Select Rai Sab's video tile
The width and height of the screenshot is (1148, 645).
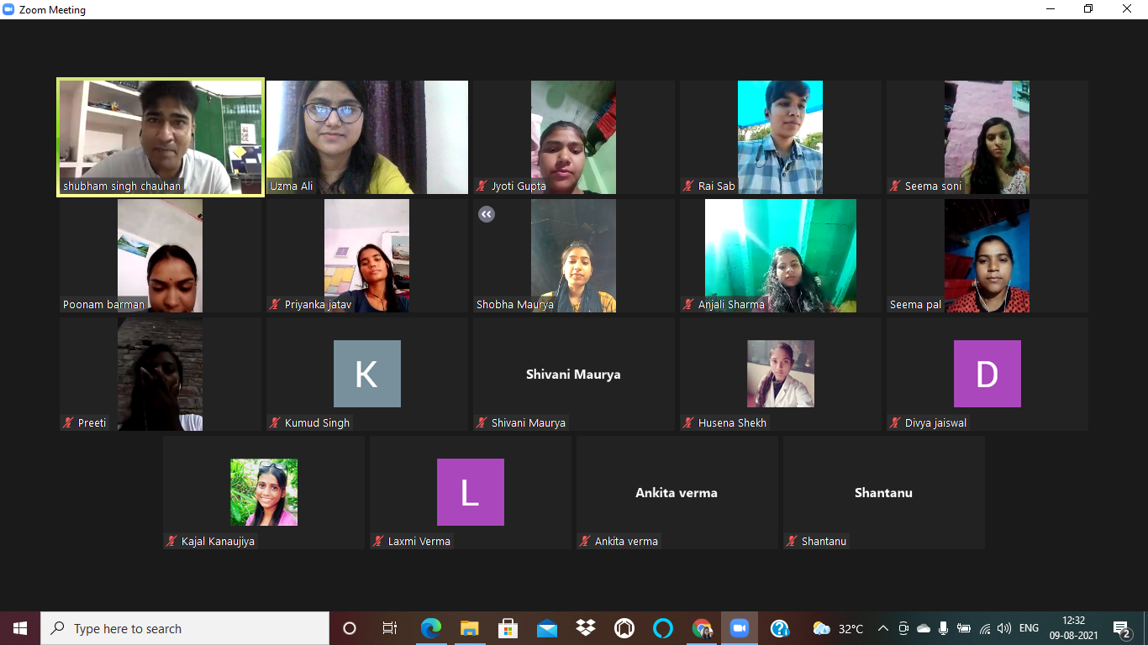click(x=781, y=138)
